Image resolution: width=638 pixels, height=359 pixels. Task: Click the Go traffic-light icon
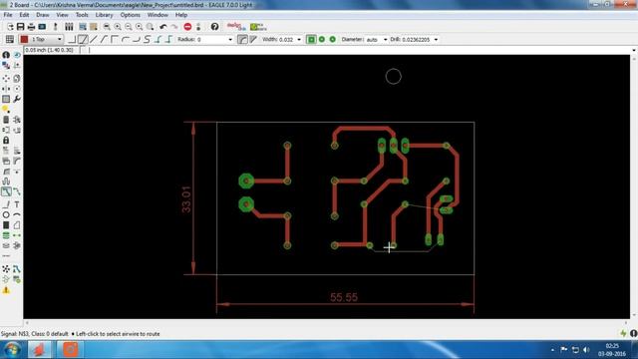(x=198, y=27)
